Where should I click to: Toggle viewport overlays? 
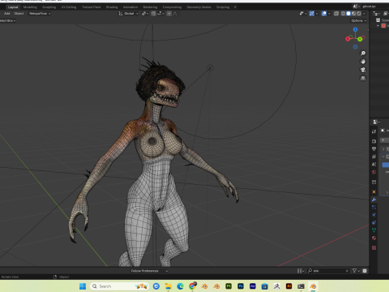(x=324, y=14)
